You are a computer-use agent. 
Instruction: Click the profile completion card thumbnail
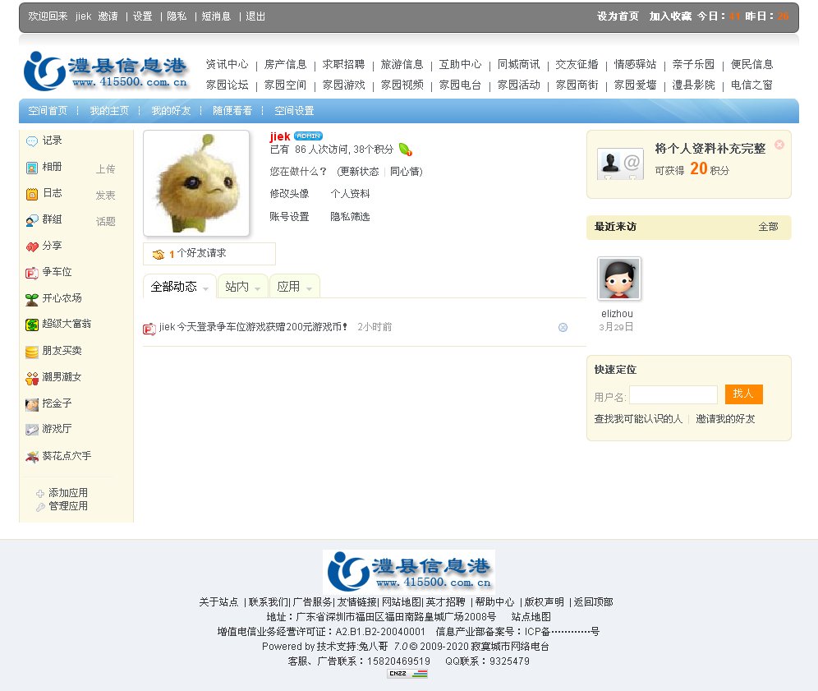coord(620,164)
